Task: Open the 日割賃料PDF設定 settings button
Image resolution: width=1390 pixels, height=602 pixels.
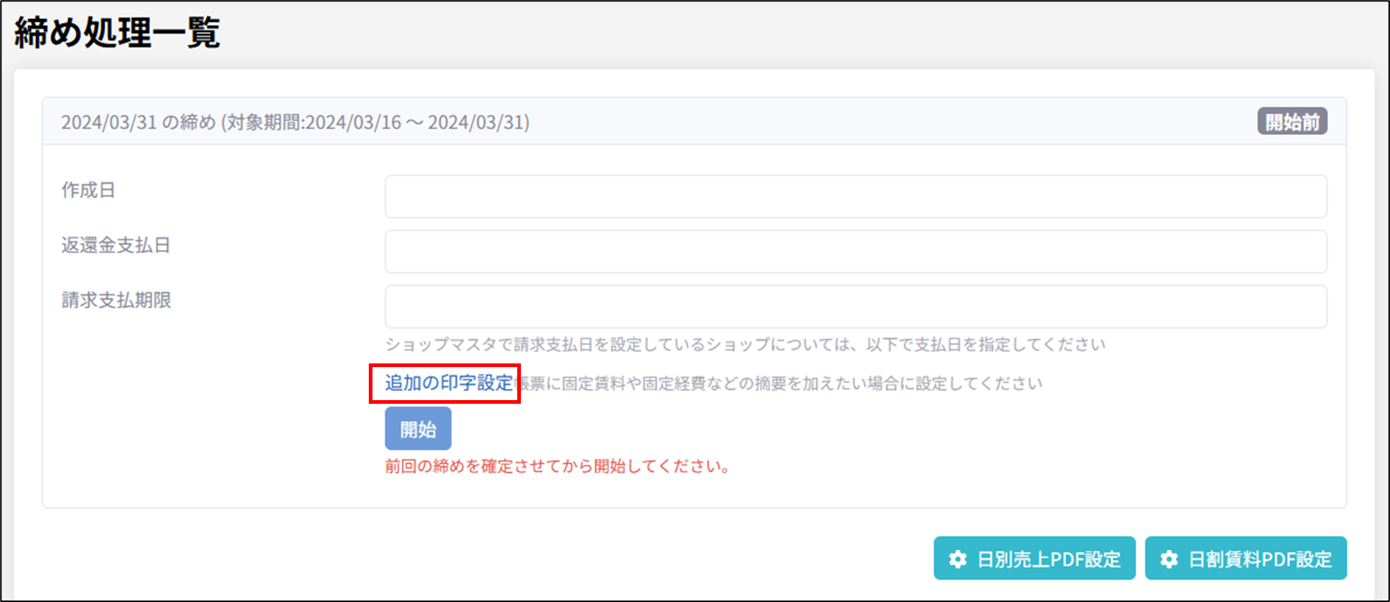Action: [x=1245, y=559]
